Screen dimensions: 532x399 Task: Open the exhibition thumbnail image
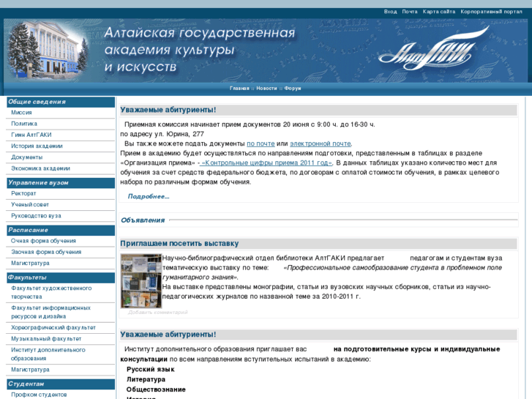(x=141, y=280)
